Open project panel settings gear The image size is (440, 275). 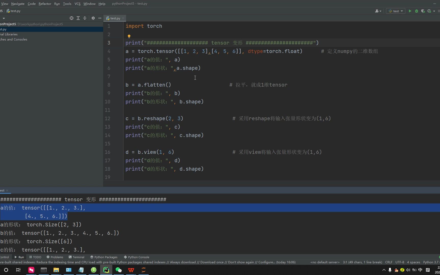[x=93, y=18]
